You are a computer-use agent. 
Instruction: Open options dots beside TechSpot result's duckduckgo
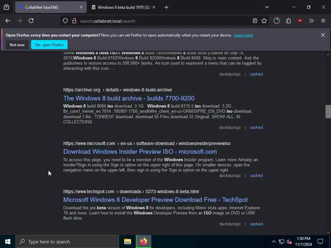(x=245, y=224)
